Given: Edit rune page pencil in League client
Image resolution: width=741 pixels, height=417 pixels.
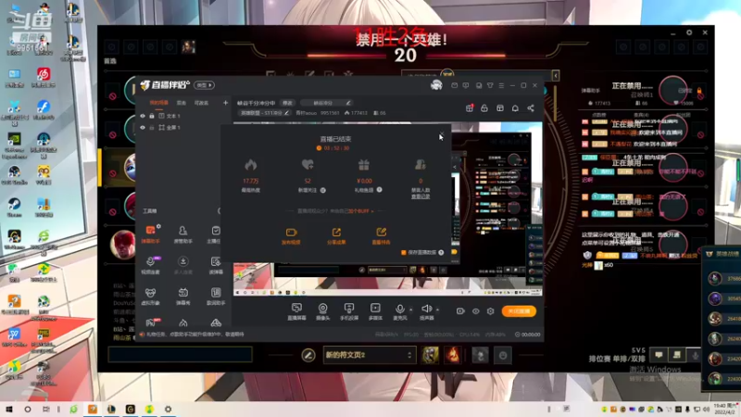Looking at the screenshot, I should (x=308, y=355).
